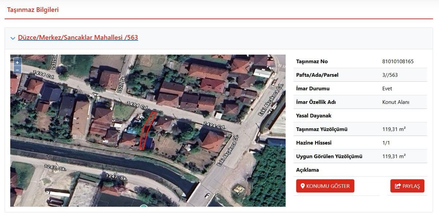Click the Taşınmaz Yüzölçümü value 119,31 m²
This screenshot has width=439, height=215.
(394, 129)
